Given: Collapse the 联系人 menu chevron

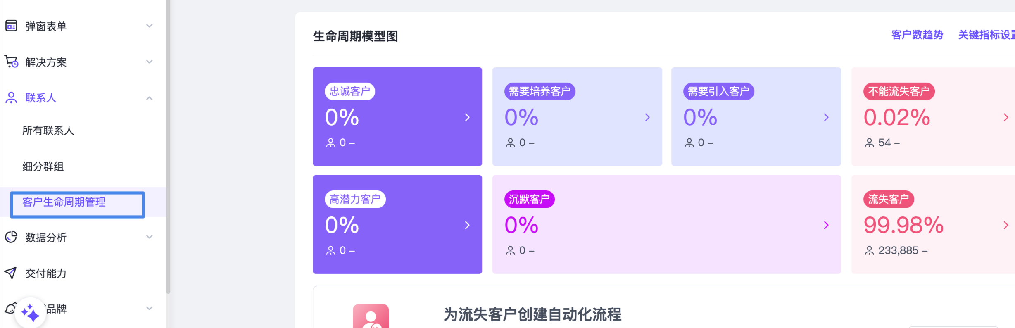Looking at the screenshot, I should pos(150,98).
